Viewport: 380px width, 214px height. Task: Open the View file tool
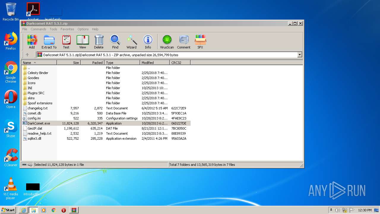tap(83, 42)
